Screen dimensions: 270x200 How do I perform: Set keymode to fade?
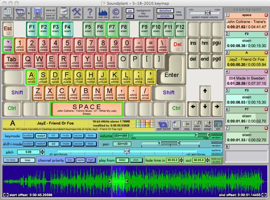coord(90,136)
